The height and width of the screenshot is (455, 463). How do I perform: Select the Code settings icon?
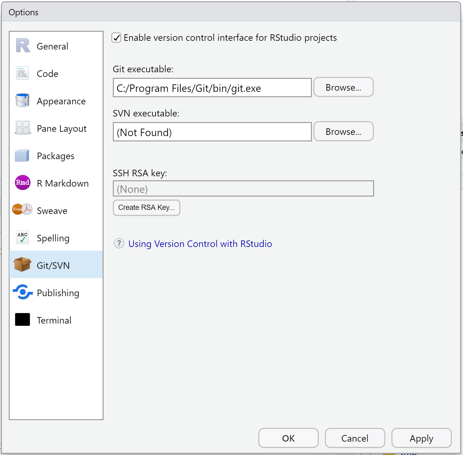22,73
